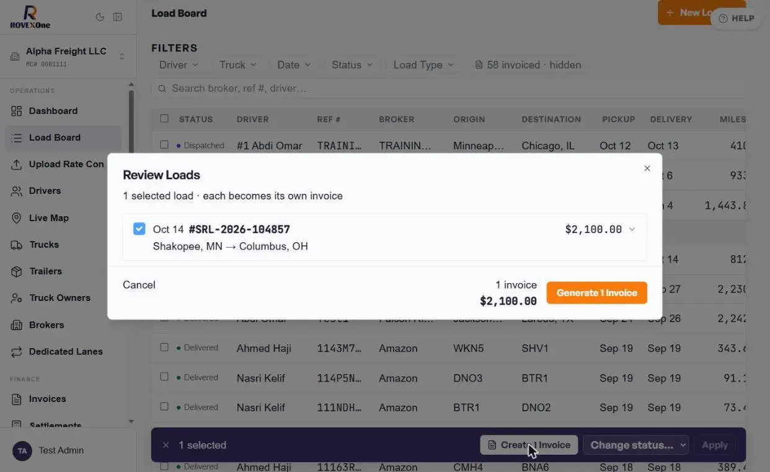Click Generate 1 Invoice button

pos(596,293)
